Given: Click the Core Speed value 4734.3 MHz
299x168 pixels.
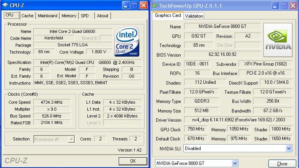Looking at the screenshot, I should 52,102.
